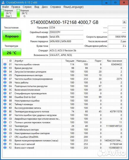
Task: Click status icon of row 0C Включения/отключения
Action: click(5, 90)
